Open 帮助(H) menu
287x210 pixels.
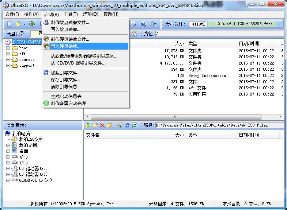[x=111, y=14]
